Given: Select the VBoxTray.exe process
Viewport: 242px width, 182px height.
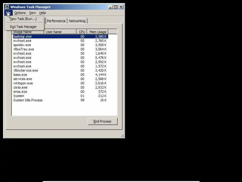Looking at the screenshot, I should (x=60, y=49).
